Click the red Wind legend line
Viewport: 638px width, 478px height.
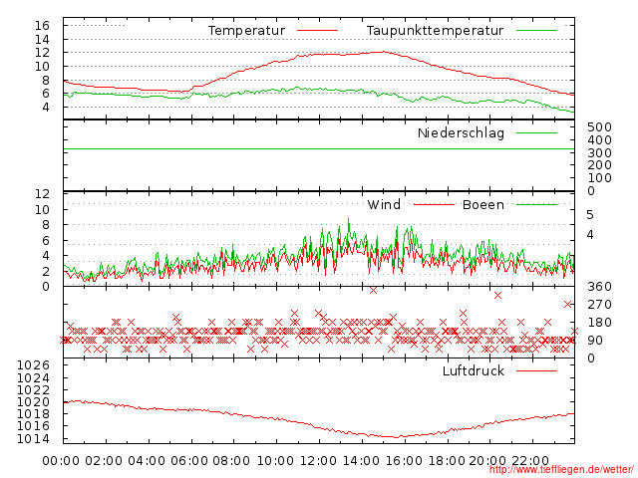click(x=434, y=204)
